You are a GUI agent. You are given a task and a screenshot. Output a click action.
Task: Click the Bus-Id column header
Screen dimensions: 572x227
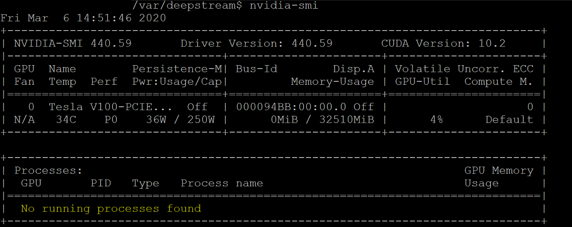point(257,69)
